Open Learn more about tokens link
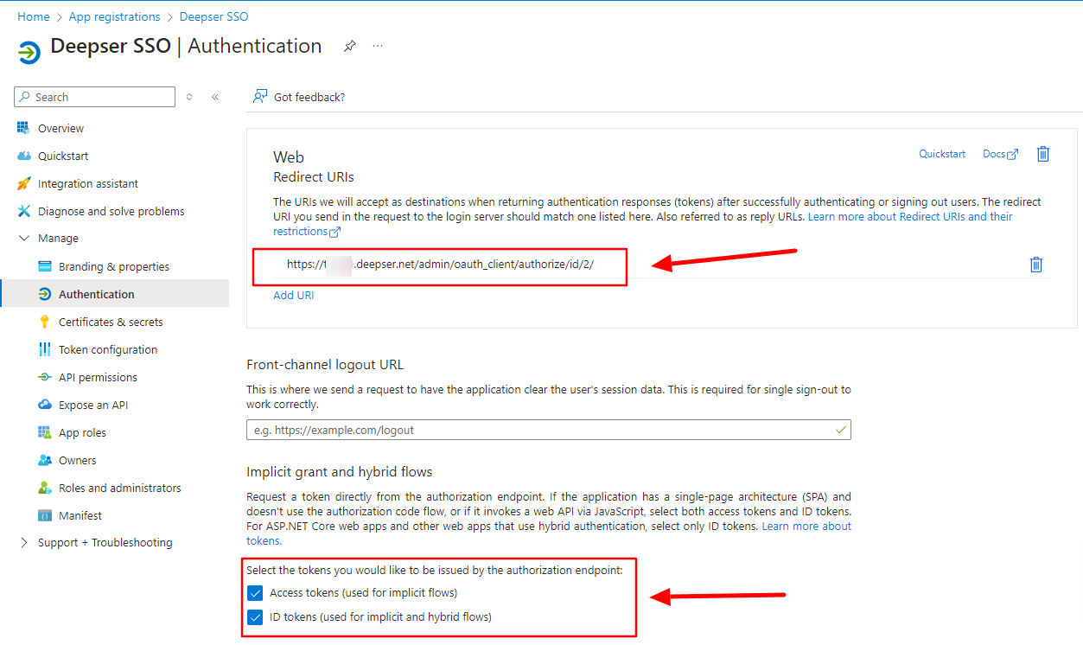1083x645 pixels. pyautogui.click(x=806, y=526)
